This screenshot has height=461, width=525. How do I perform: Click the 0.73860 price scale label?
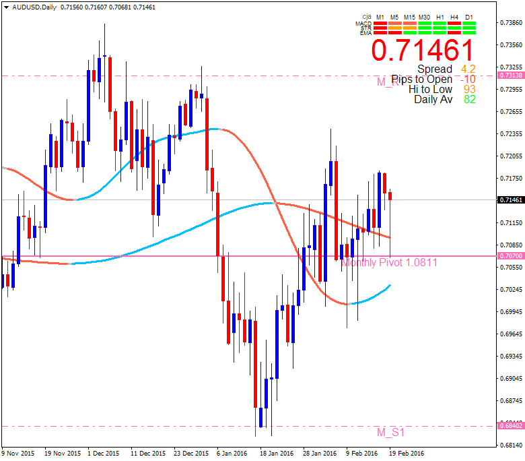coord(511,23)
